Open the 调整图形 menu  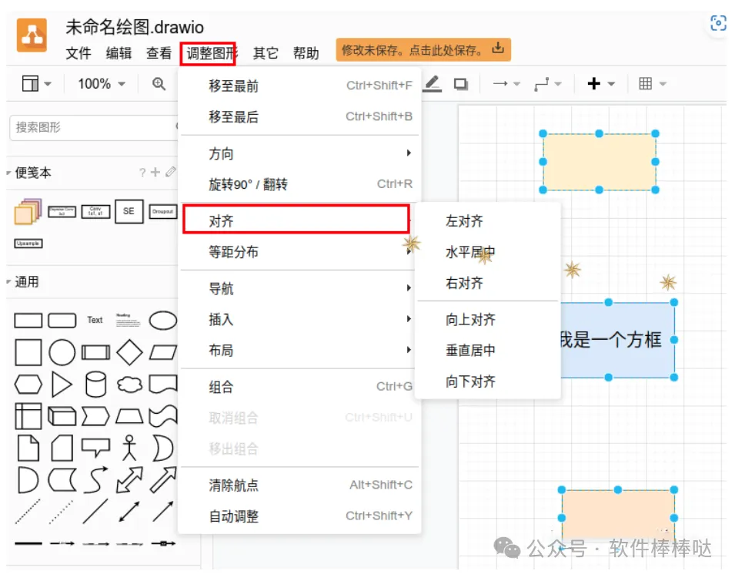pyautogui.click(x=212, y=53)
